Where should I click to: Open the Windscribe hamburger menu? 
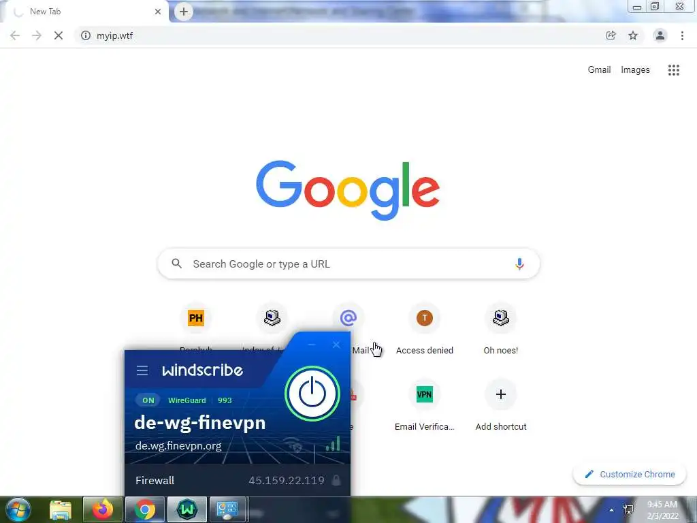(x=142, y=370)
